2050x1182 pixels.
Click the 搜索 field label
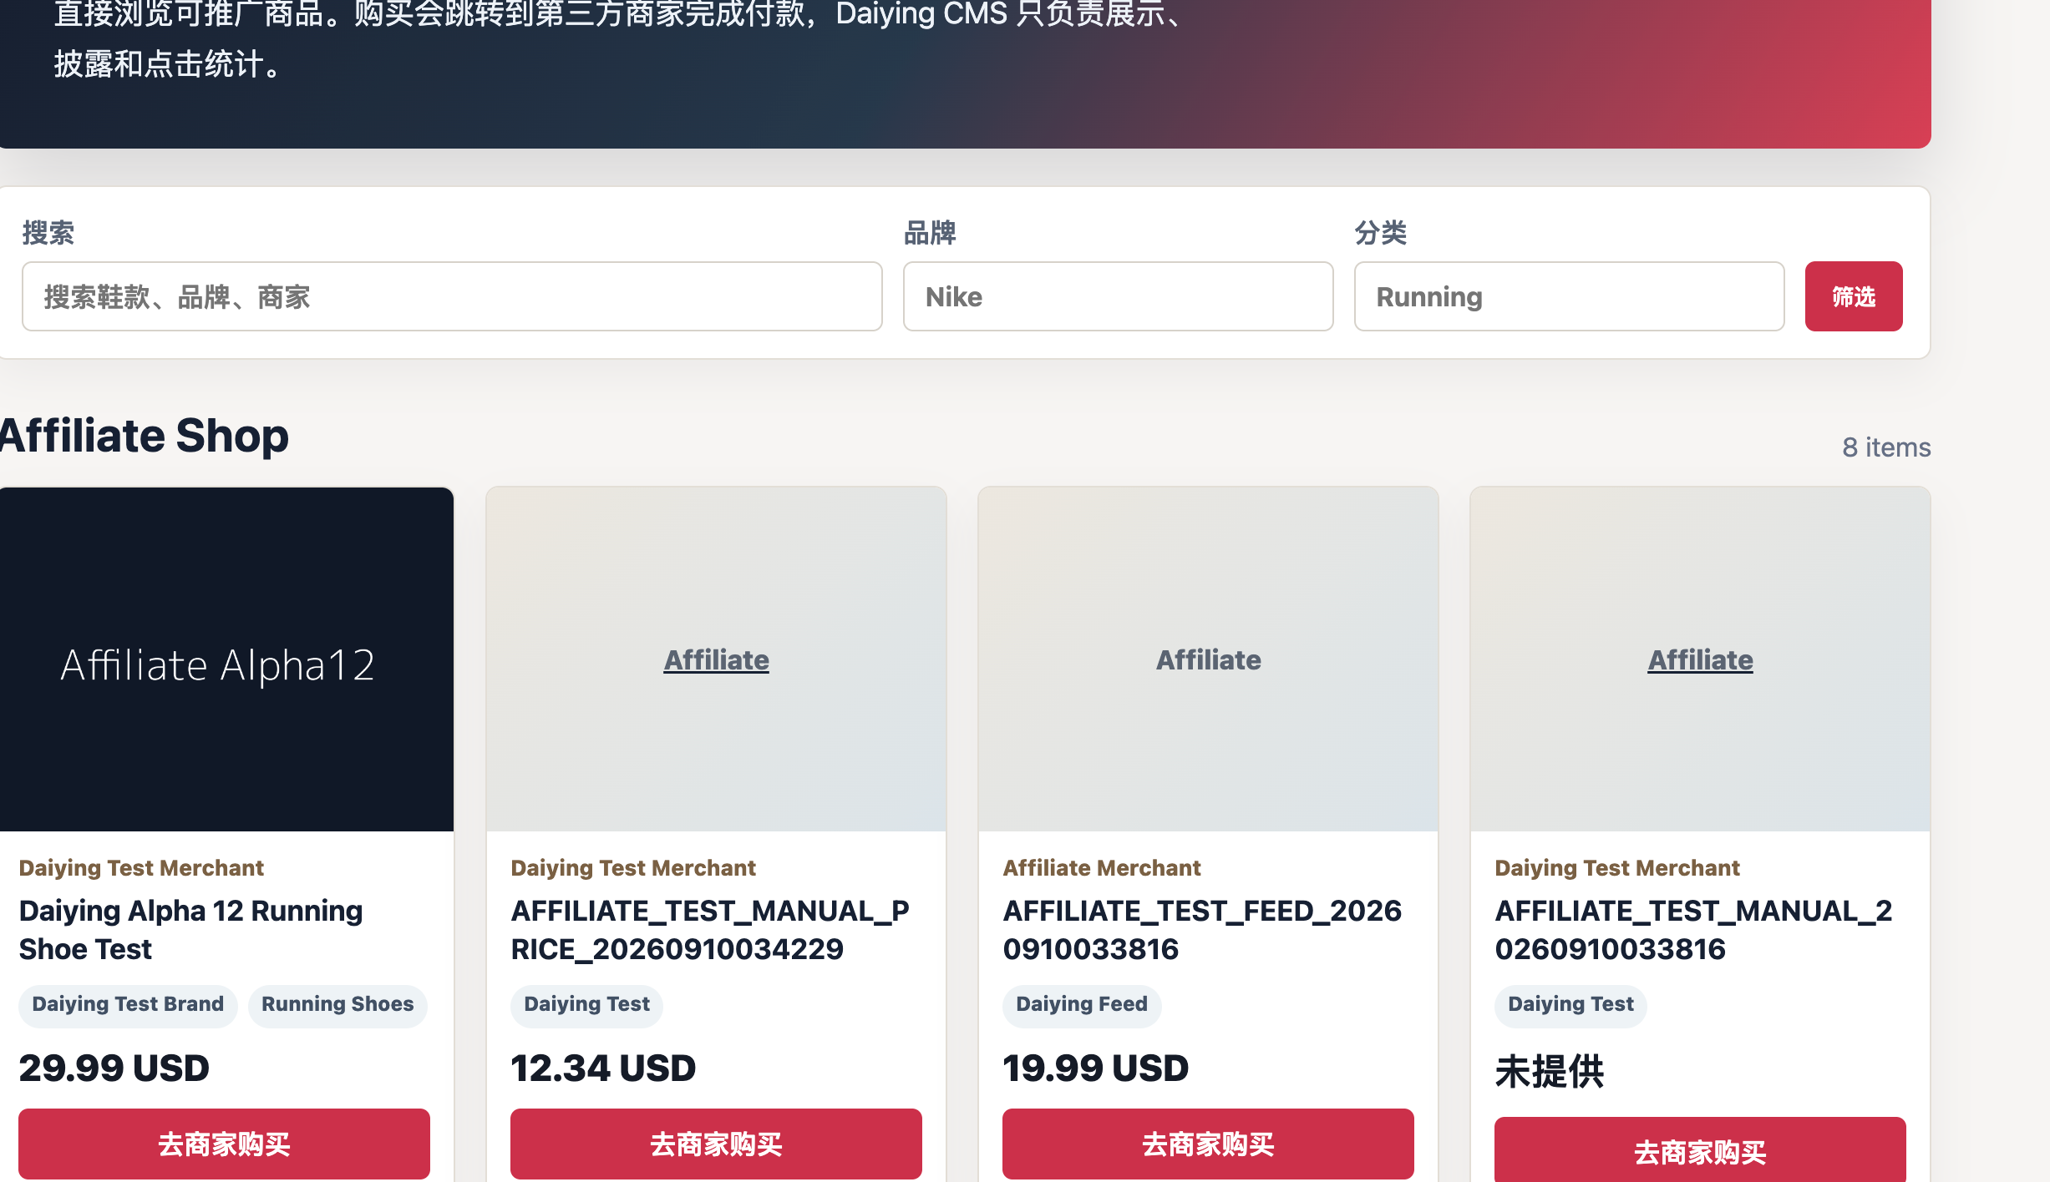point(48,233)
